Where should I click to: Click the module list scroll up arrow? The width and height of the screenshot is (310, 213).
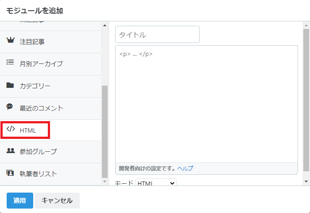(x=105, y=25)
